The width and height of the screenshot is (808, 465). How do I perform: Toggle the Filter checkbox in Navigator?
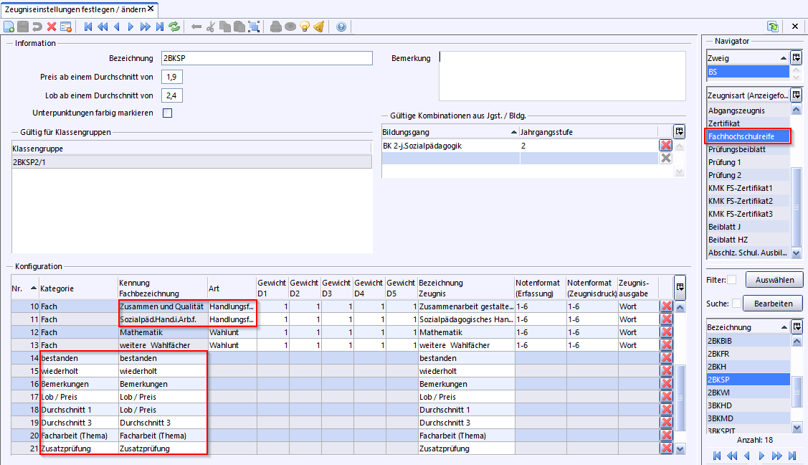[x=732, y=280]
